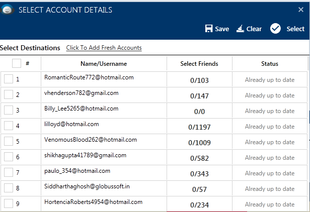Viewport: 310px width, 212px height.
Task: Click the Save button label
Action: (x=222, y=29)
